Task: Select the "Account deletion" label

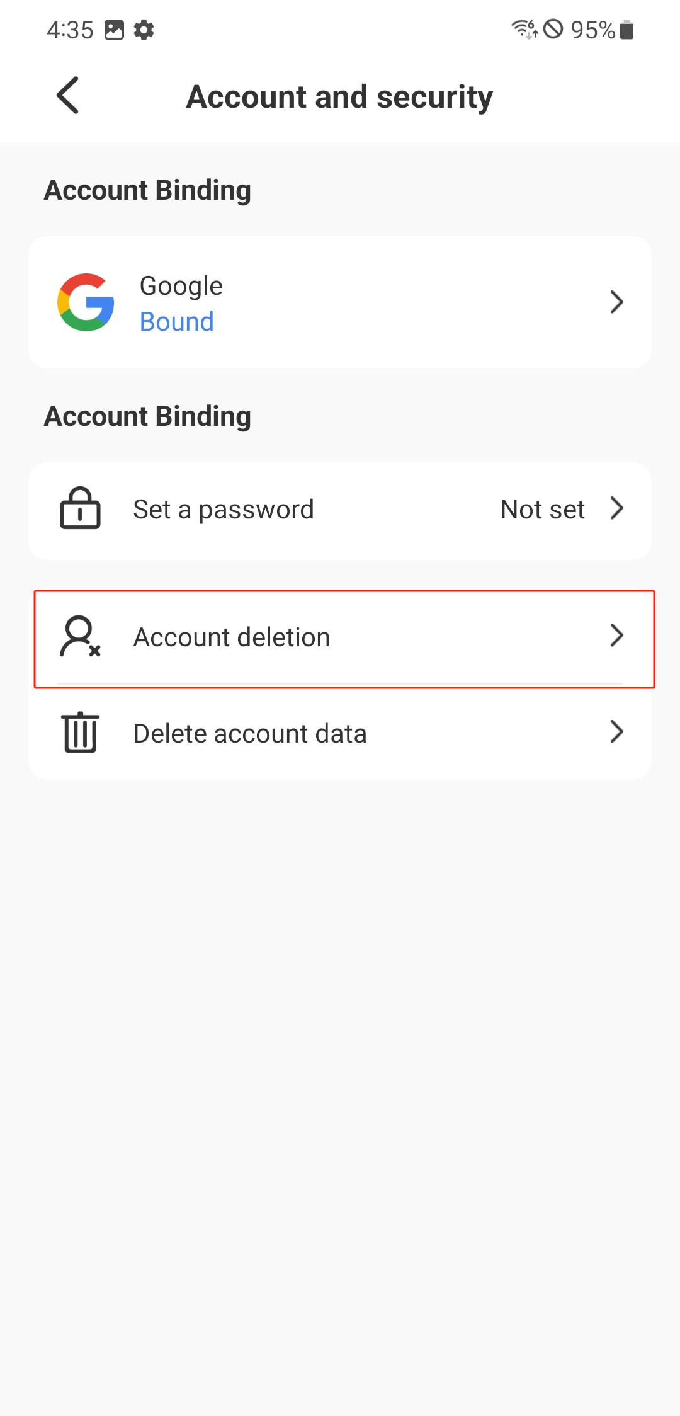Action: [232, 637]
